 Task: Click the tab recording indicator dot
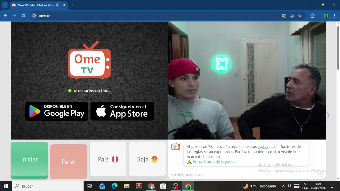coord(58,5)
